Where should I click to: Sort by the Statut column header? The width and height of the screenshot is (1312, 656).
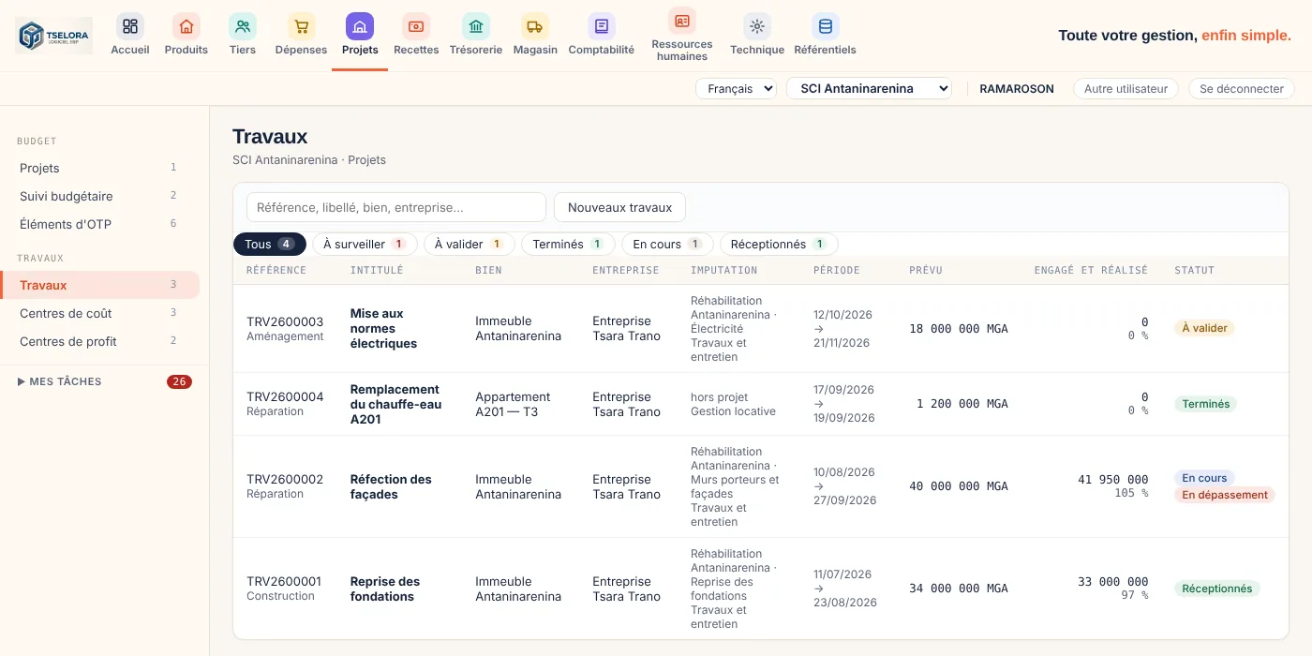coord(1194,270)
